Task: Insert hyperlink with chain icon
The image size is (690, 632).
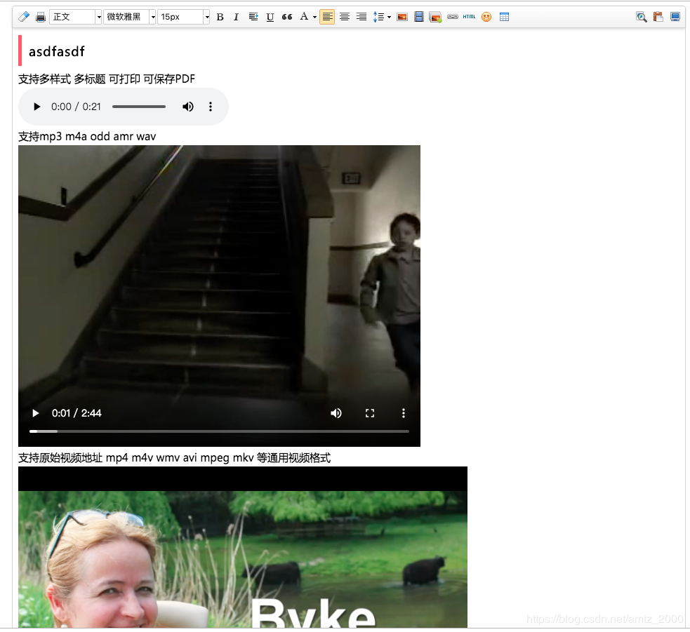Action: pos(453,17)
